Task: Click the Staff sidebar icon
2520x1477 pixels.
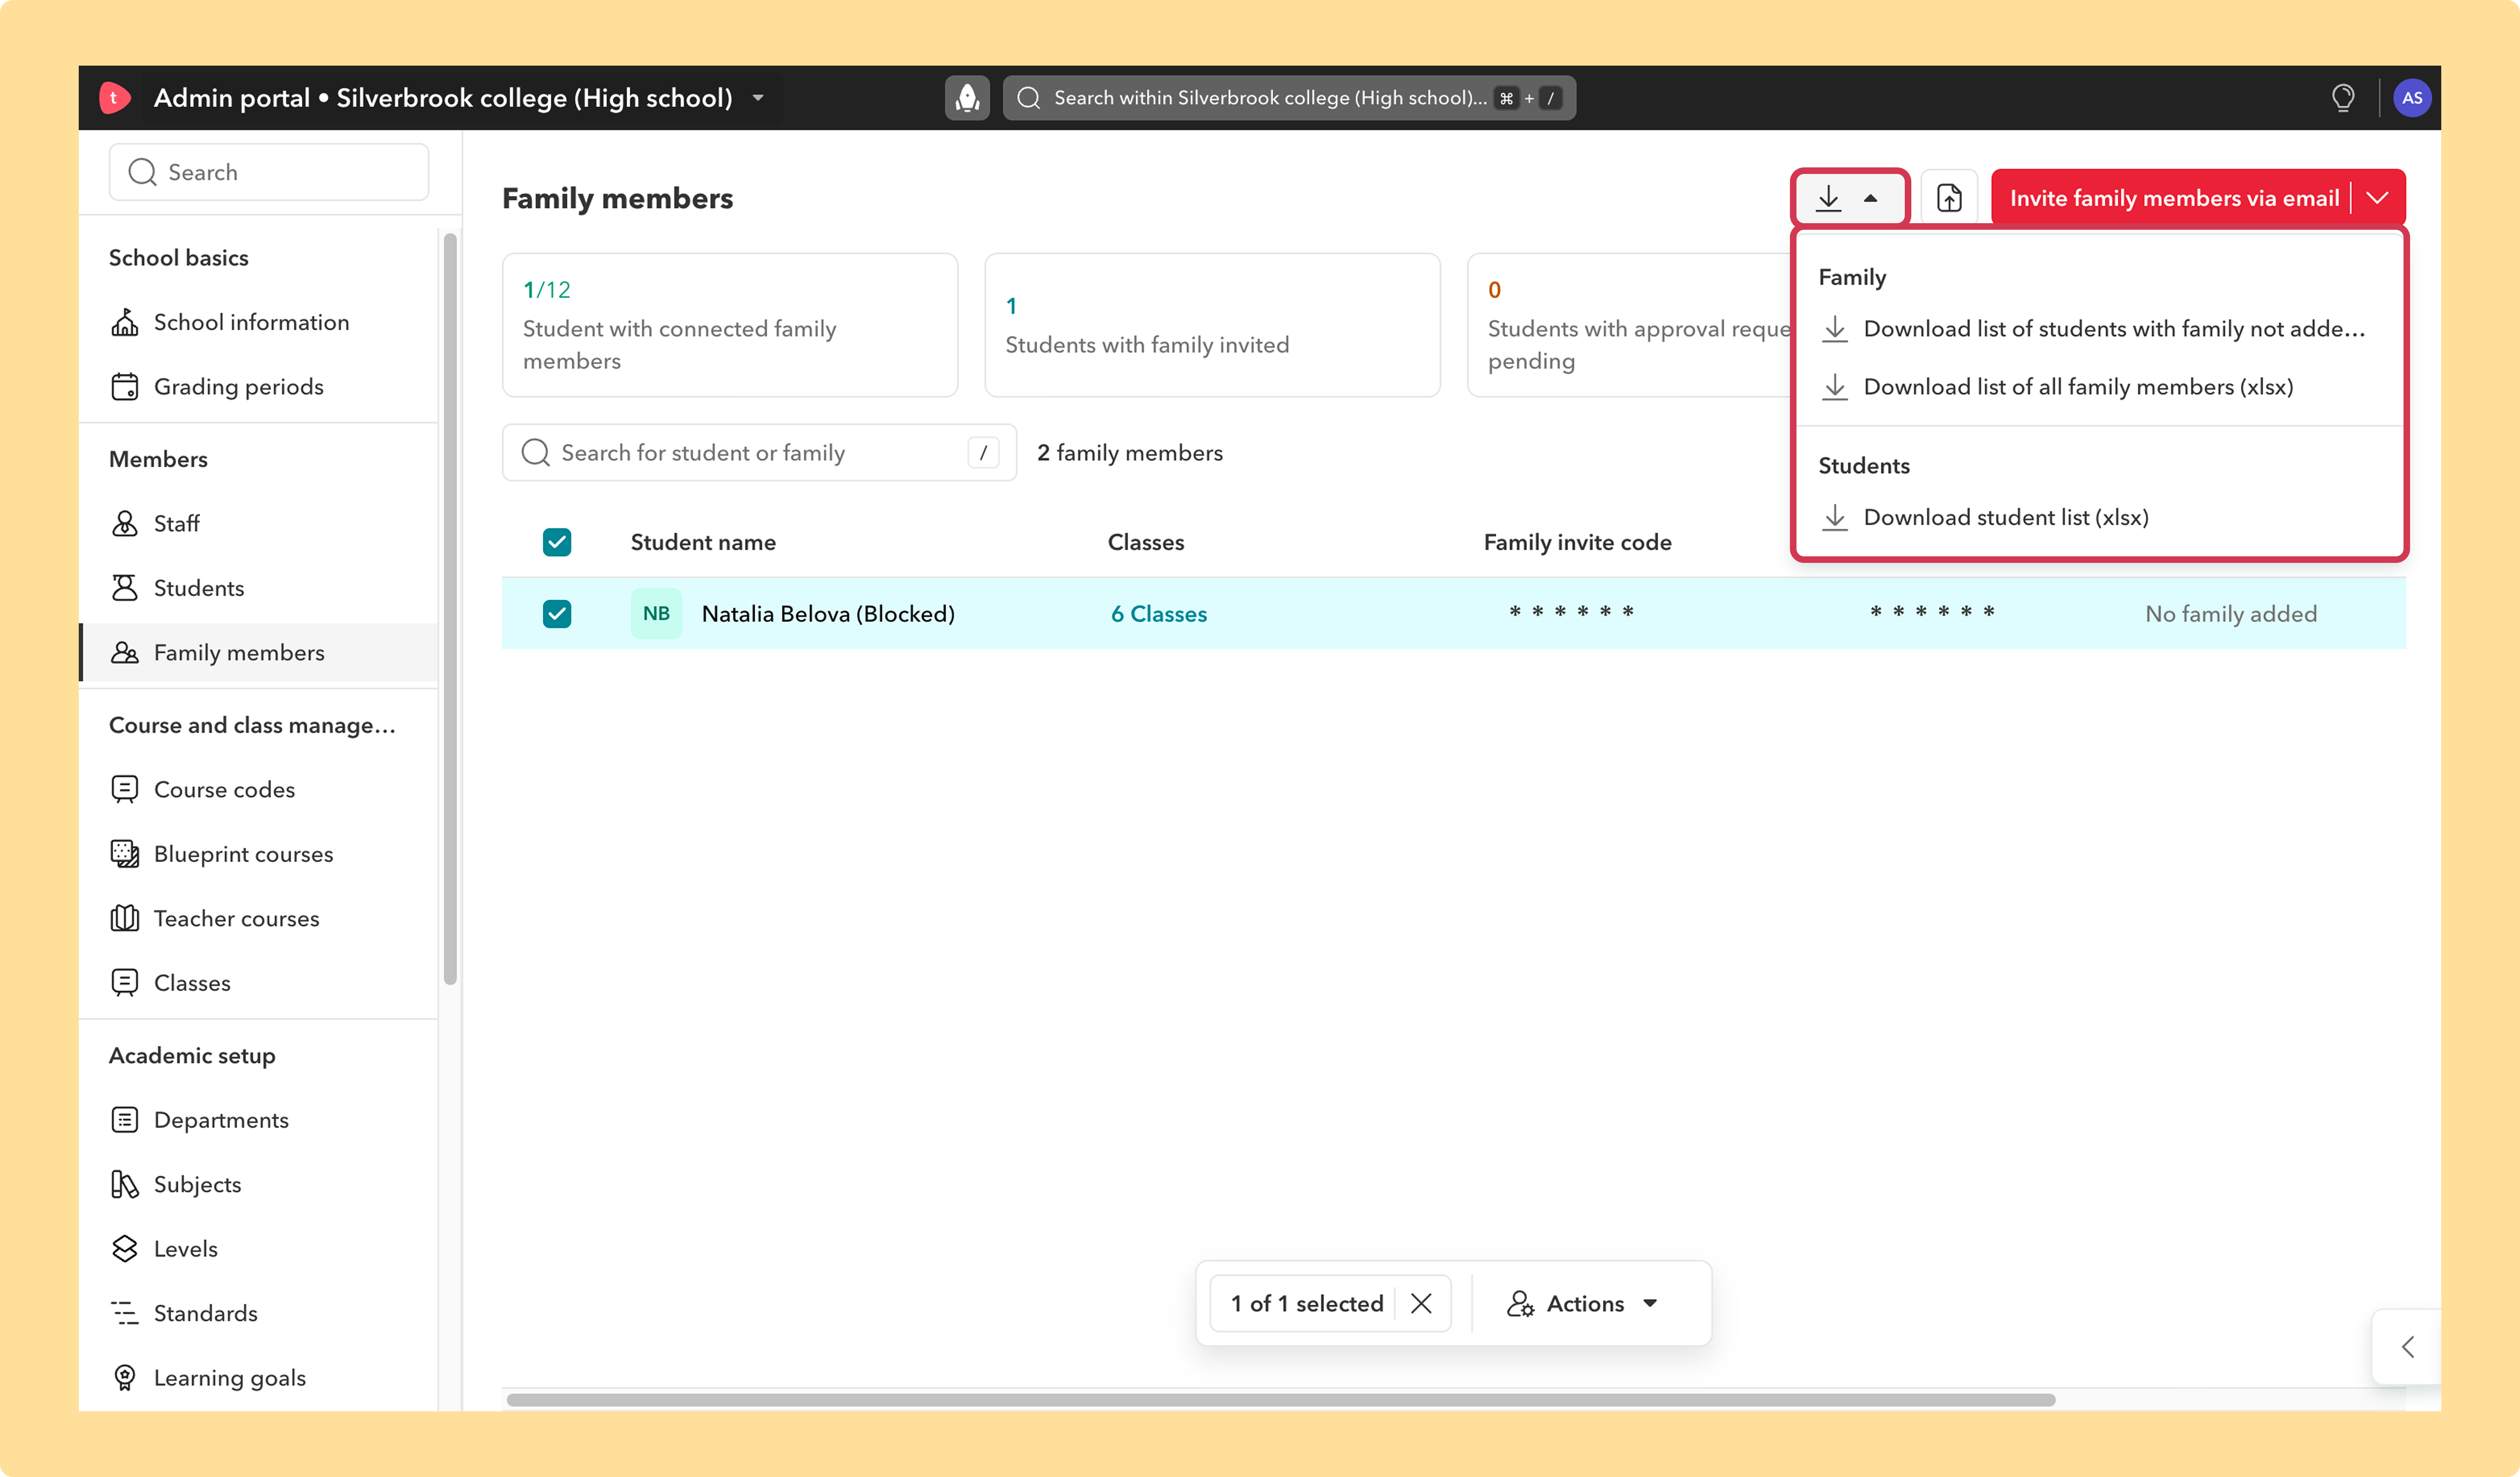Action: point(125,524)
